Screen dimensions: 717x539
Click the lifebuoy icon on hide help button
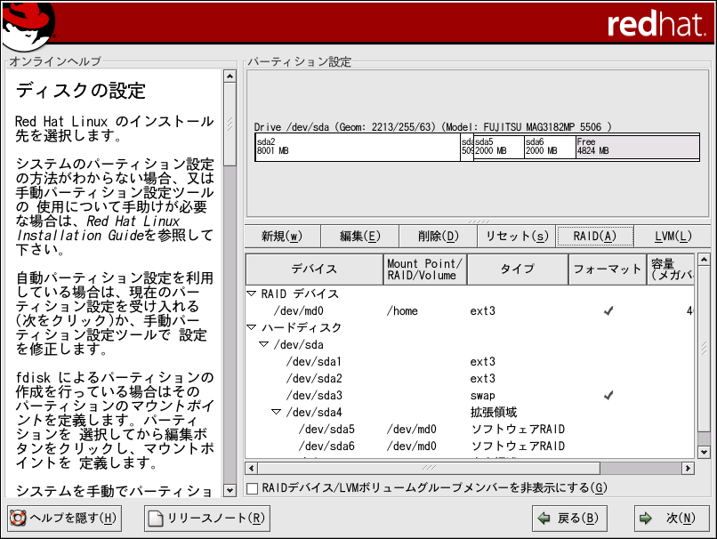click(18, 518)
